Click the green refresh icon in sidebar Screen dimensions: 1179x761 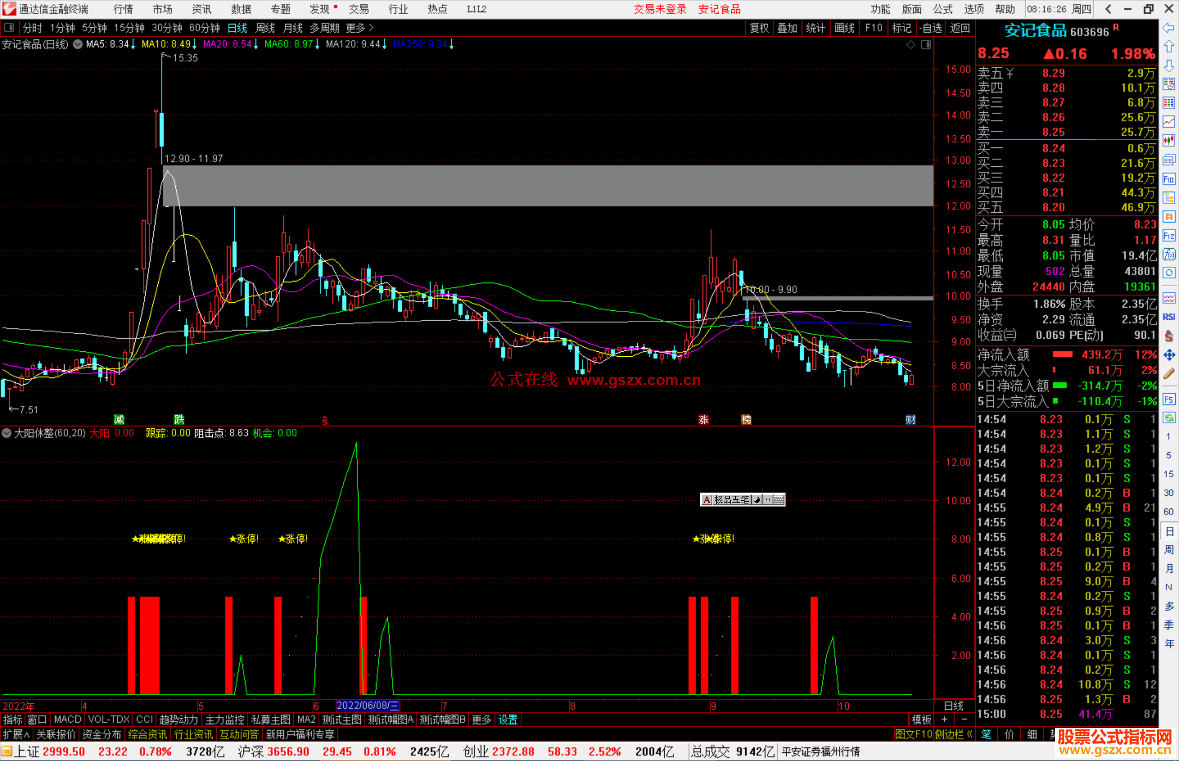(1169, 418)
